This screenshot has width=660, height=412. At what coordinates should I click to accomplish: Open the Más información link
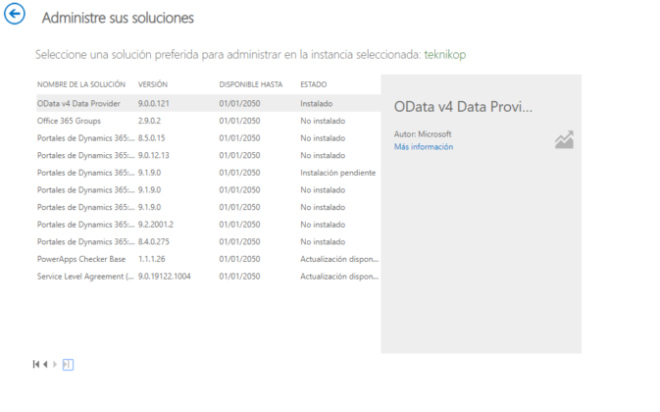[424, 147]
